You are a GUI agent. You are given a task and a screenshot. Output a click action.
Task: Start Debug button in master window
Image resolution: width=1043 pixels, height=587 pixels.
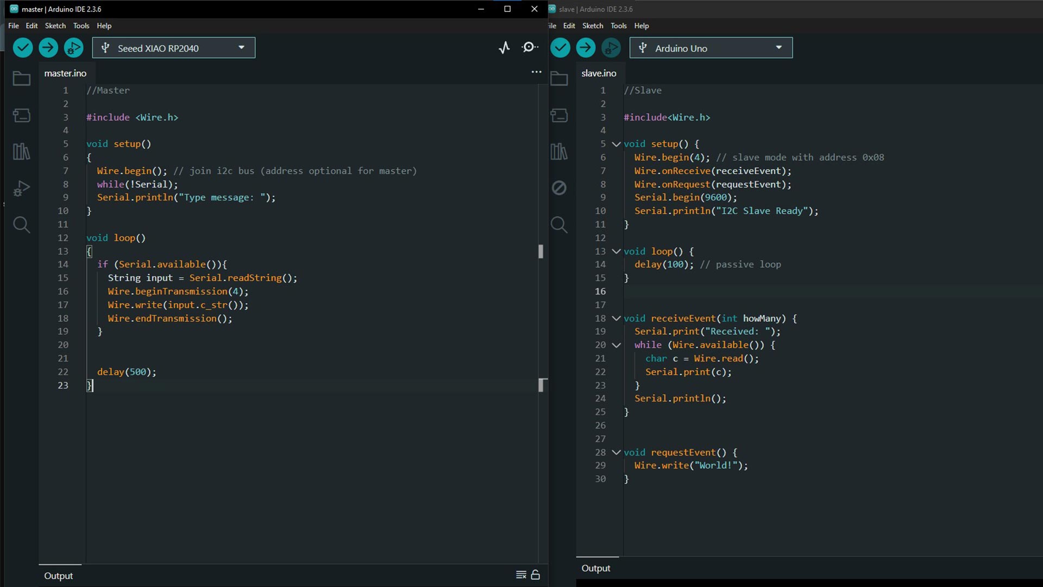pyautogui.click(x=73, y=48)
